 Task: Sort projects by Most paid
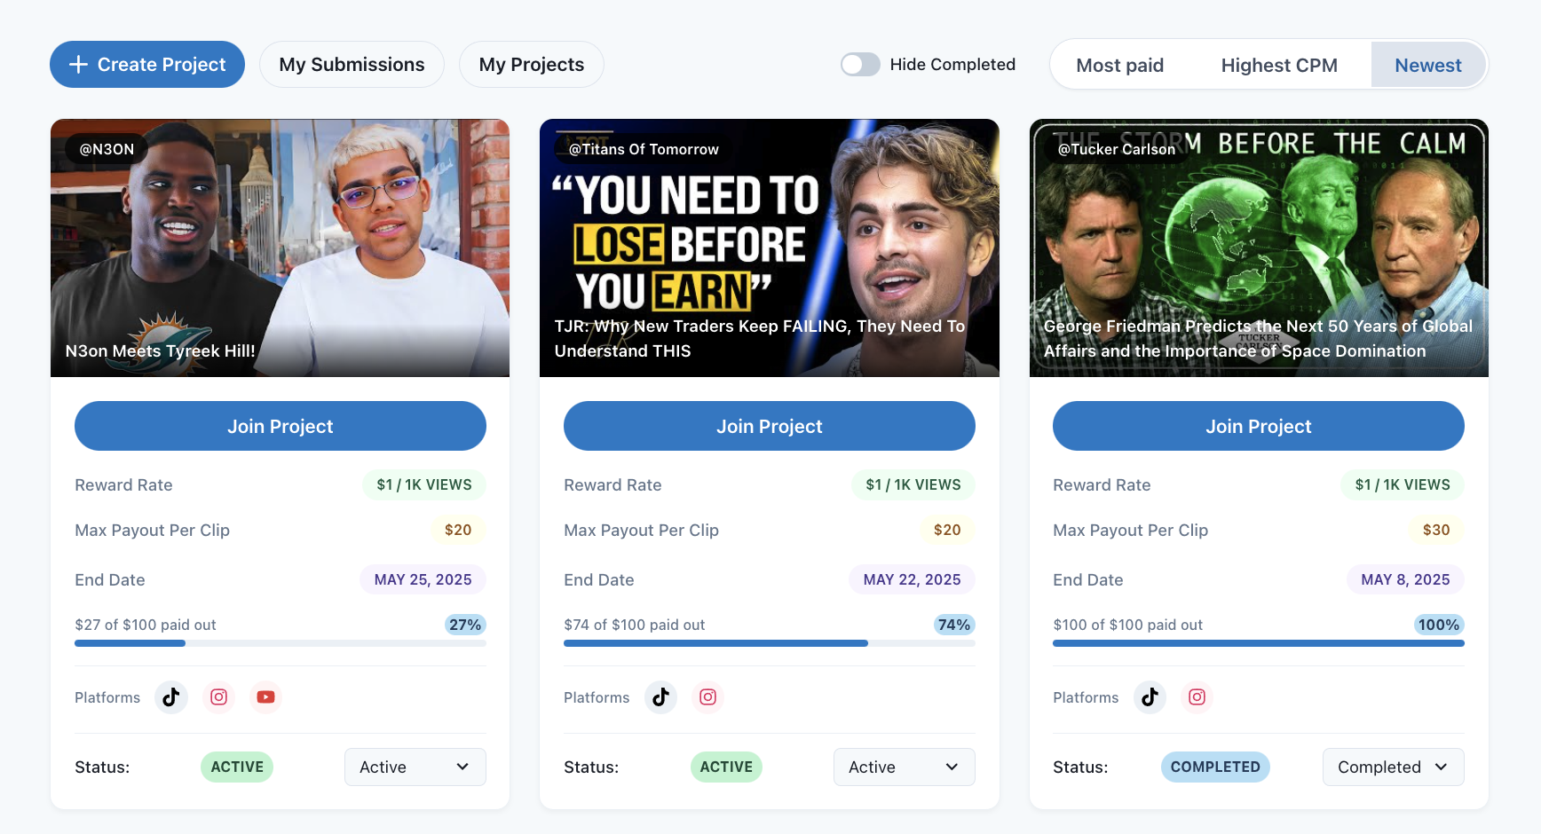click(x=1119, y=66)
